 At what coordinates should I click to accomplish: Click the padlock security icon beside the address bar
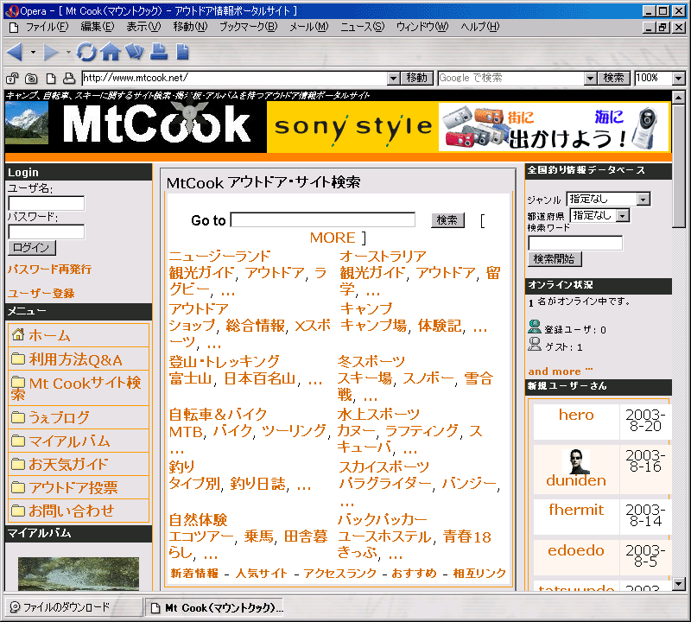click(x=12, y=79)
